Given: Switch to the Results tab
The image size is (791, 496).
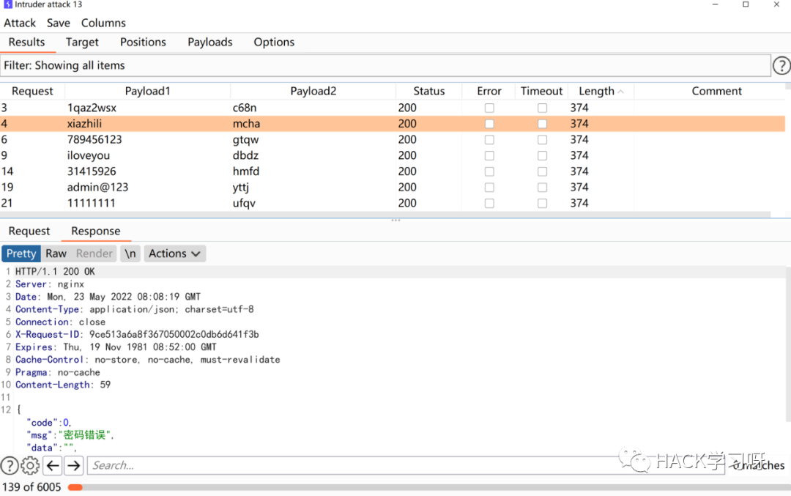Looking at the screenshot, I should [27, 42].
